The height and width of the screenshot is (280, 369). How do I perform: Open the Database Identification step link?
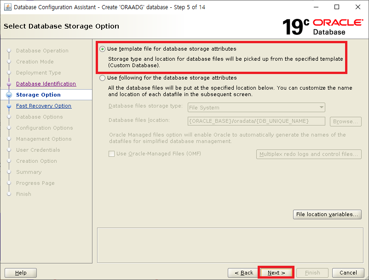tap(46, 84)
